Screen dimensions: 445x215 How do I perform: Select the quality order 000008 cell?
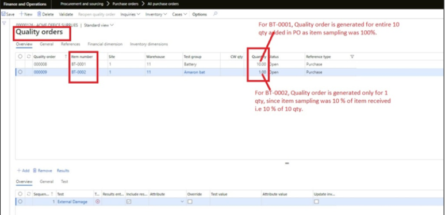point(40,64)
